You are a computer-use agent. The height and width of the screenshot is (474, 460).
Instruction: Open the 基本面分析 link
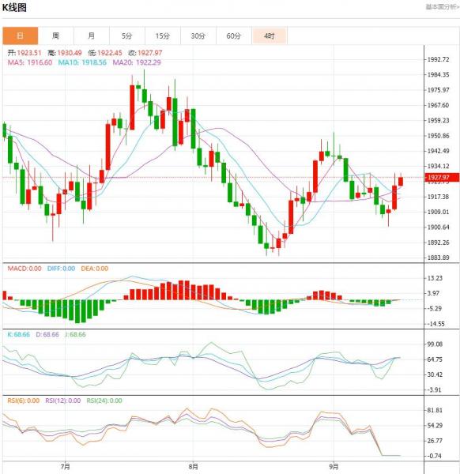point(442,7)
